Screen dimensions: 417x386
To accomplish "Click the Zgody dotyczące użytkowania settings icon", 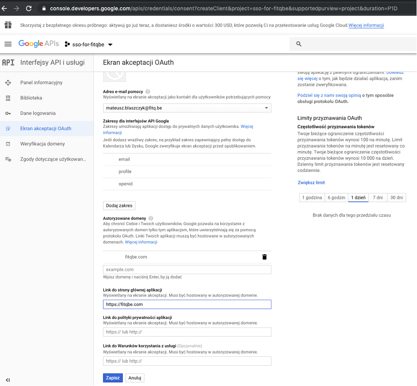I will click(8, 159).
